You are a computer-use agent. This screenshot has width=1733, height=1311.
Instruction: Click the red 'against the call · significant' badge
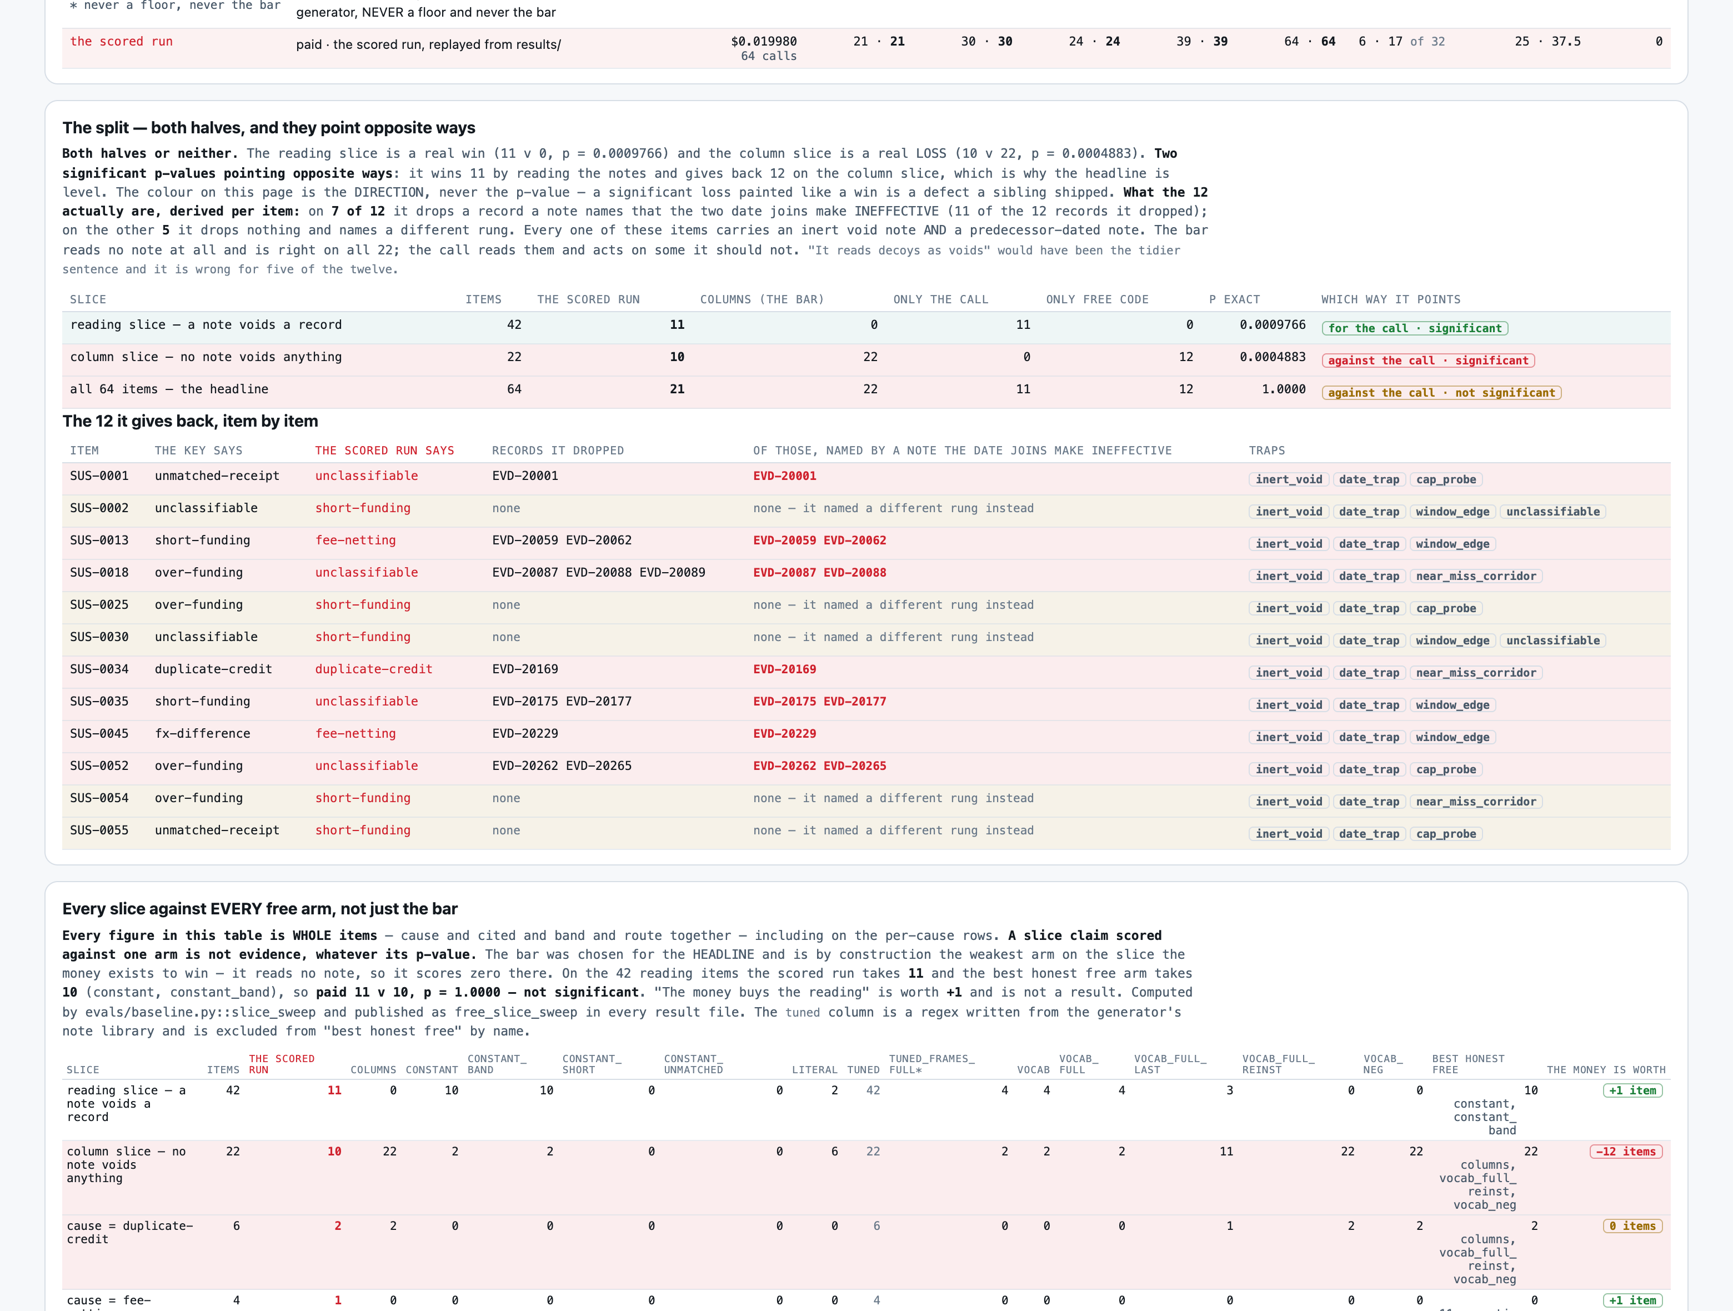coord(1428,361)
